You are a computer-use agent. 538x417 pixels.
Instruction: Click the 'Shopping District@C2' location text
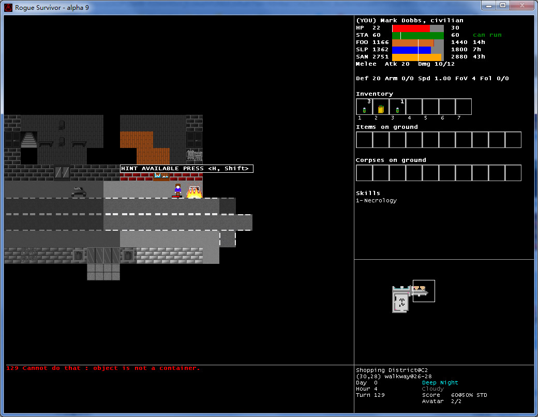392,370
